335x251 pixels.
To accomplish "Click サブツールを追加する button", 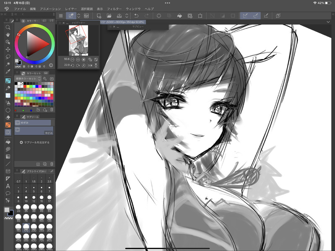I will point(35,142).
